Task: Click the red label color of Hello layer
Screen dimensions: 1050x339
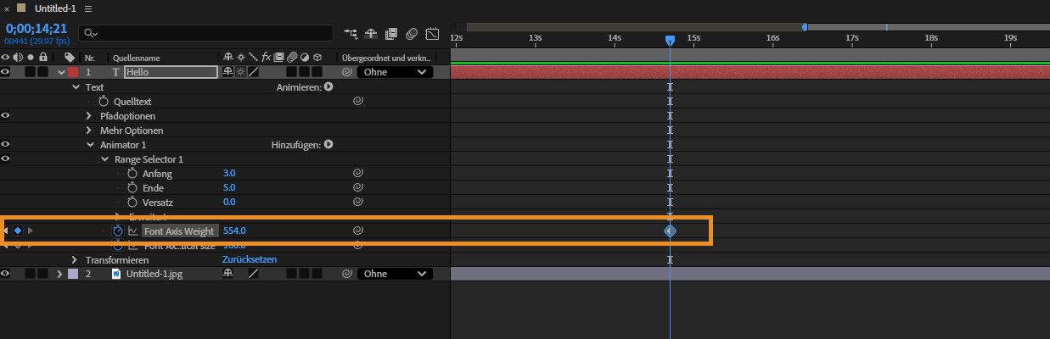Action: (x=73, y=72)
